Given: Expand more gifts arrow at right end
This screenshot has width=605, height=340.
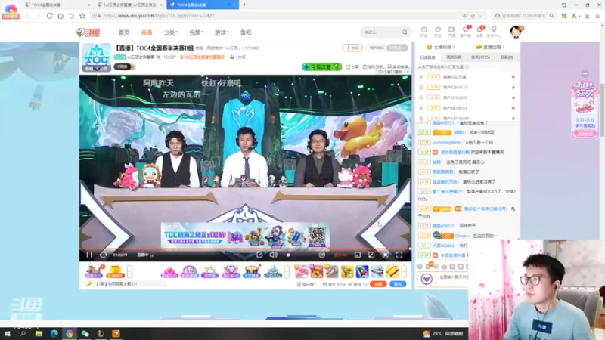Looking at the screenshot, I should (x=404, y=271).
